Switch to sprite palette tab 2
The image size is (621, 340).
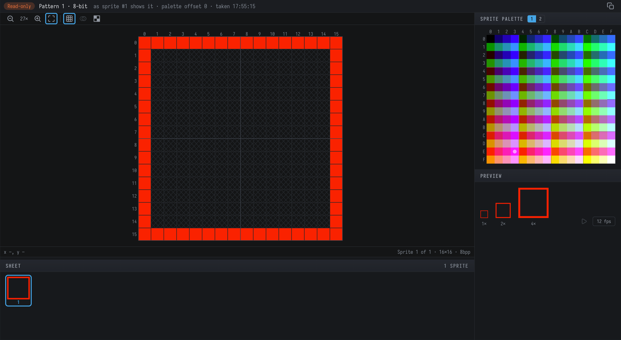click(540, 19)
